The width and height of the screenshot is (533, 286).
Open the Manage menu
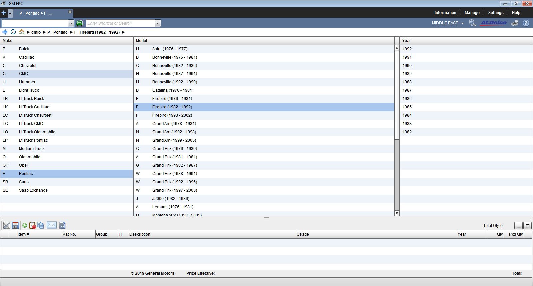pyautogui.click(x=472, y=13)
